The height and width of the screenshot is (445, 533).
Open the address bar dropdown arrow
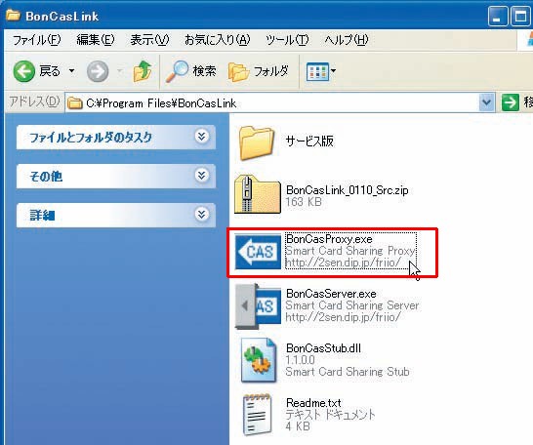(486, 101)
